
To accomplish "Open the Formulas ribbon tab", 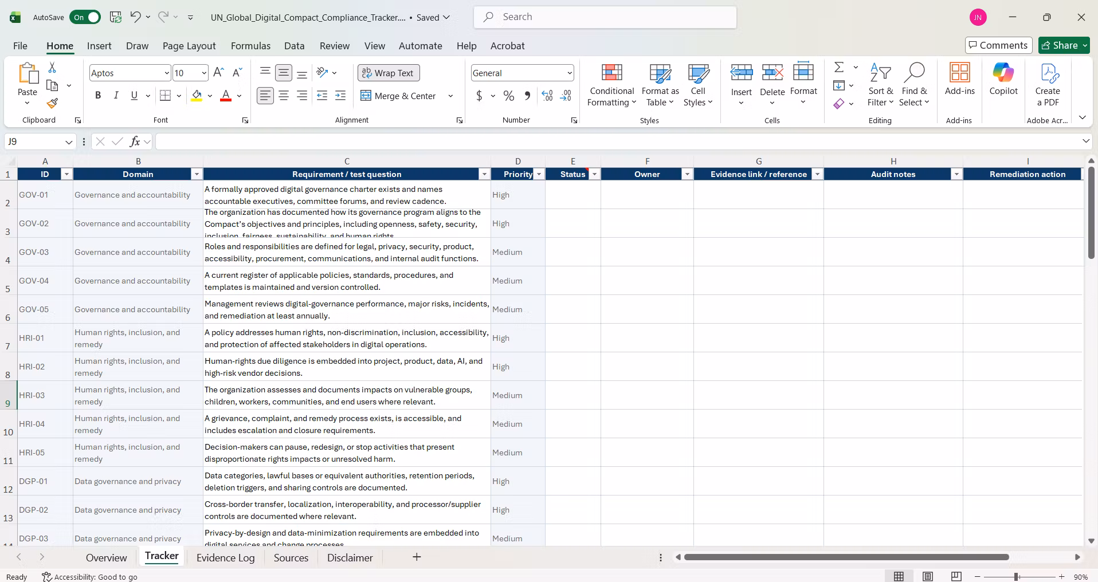I will coord(250,46).
